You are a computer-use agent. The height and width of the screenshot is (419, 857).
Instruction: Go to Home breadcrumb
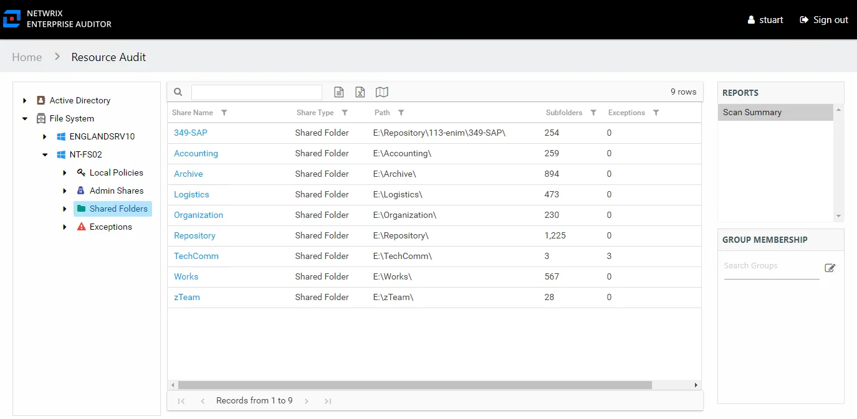point(27,57)
